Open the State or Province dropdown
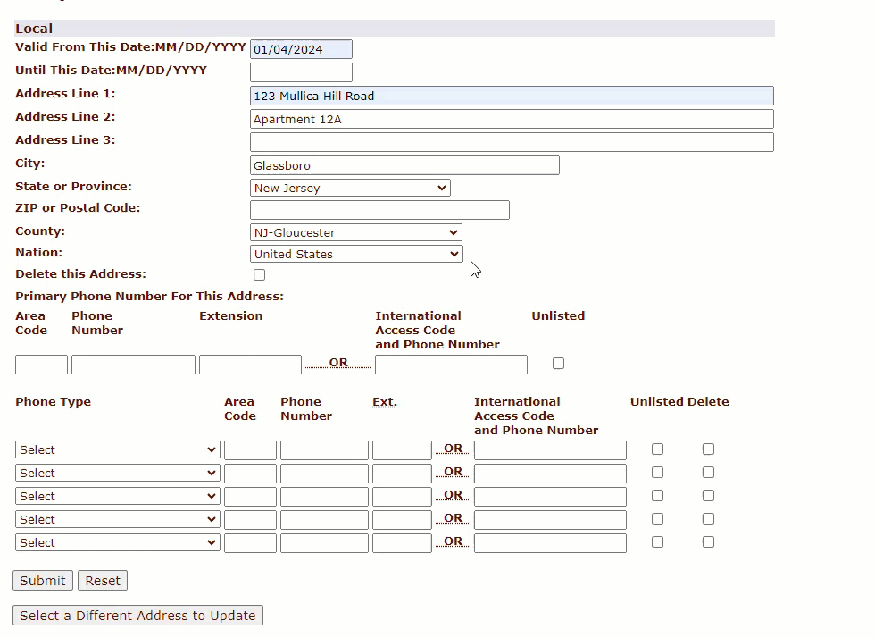The height and width of the screenshot is (638, 875). point(350,188)
